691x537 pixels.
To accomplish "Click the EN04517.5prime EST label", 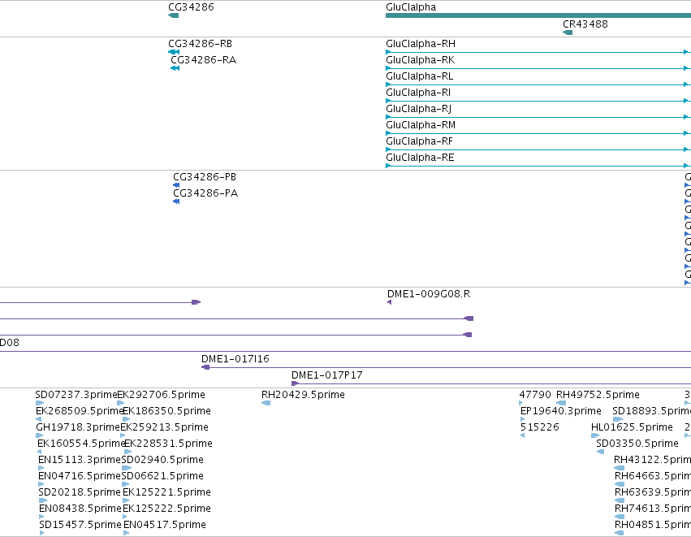I will coord(164,525).
